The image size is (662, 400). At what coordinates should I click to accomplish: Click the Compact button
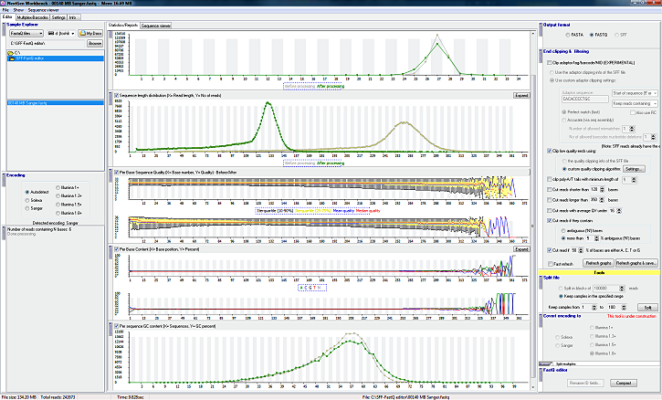pyautogui.click(x=623, y=383)
